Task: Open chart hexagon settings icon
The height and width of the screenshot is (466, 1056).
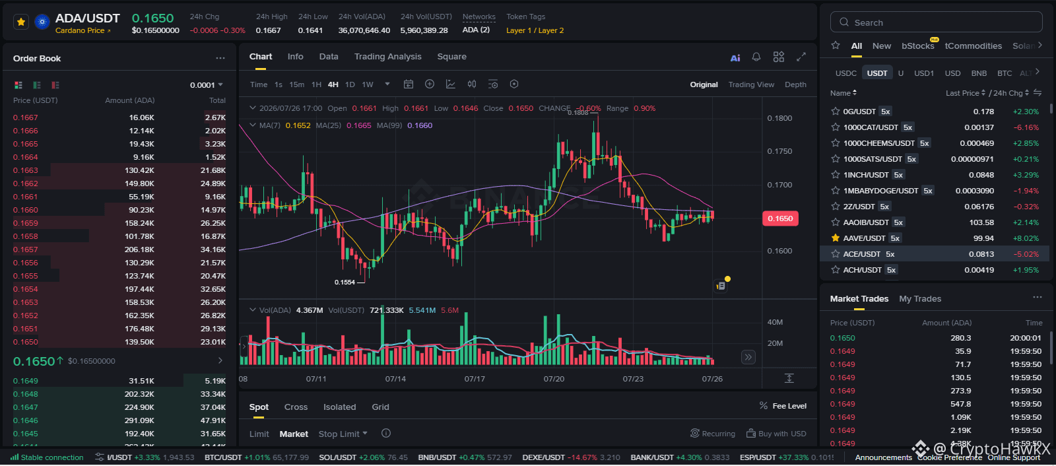Action: 514,84
